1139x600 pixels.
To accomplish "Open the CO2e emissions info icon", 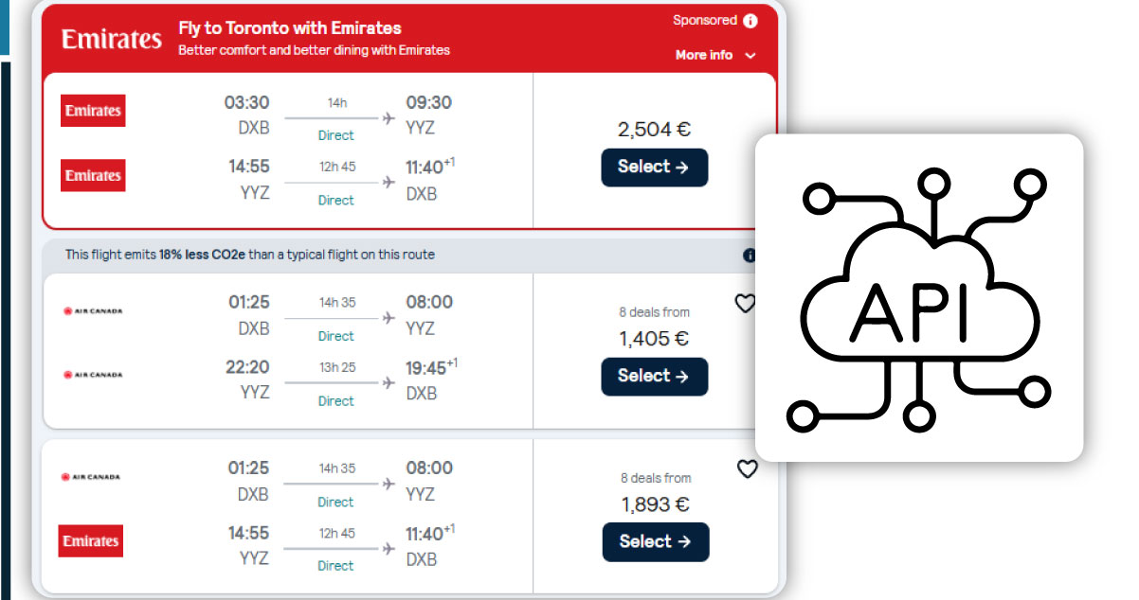I will coord(749,254).
